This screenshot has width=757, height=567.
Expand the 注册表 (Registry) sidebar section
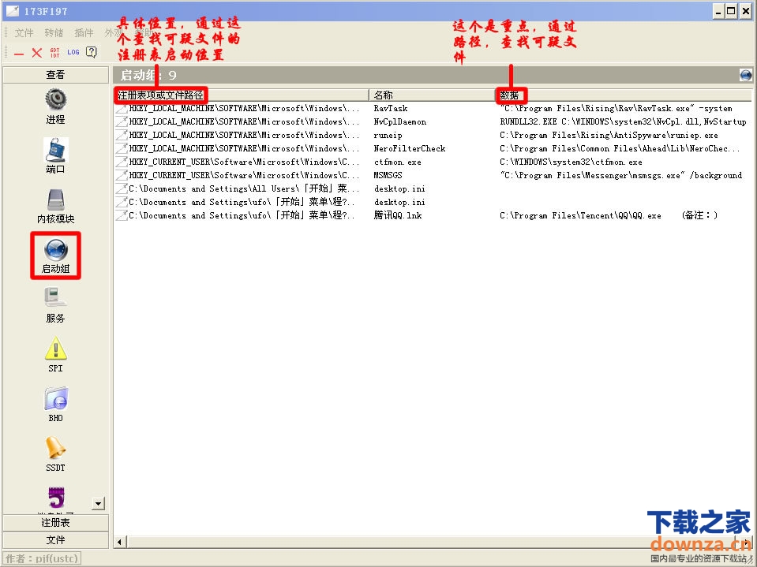[x=55, y=523]
